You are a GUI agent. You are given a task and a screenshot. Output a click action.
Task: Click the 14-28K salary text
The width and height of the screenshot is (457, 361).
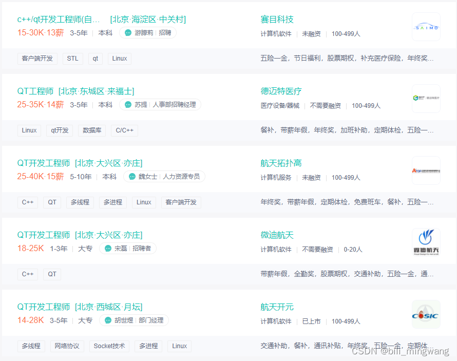[x=31, y=320]
